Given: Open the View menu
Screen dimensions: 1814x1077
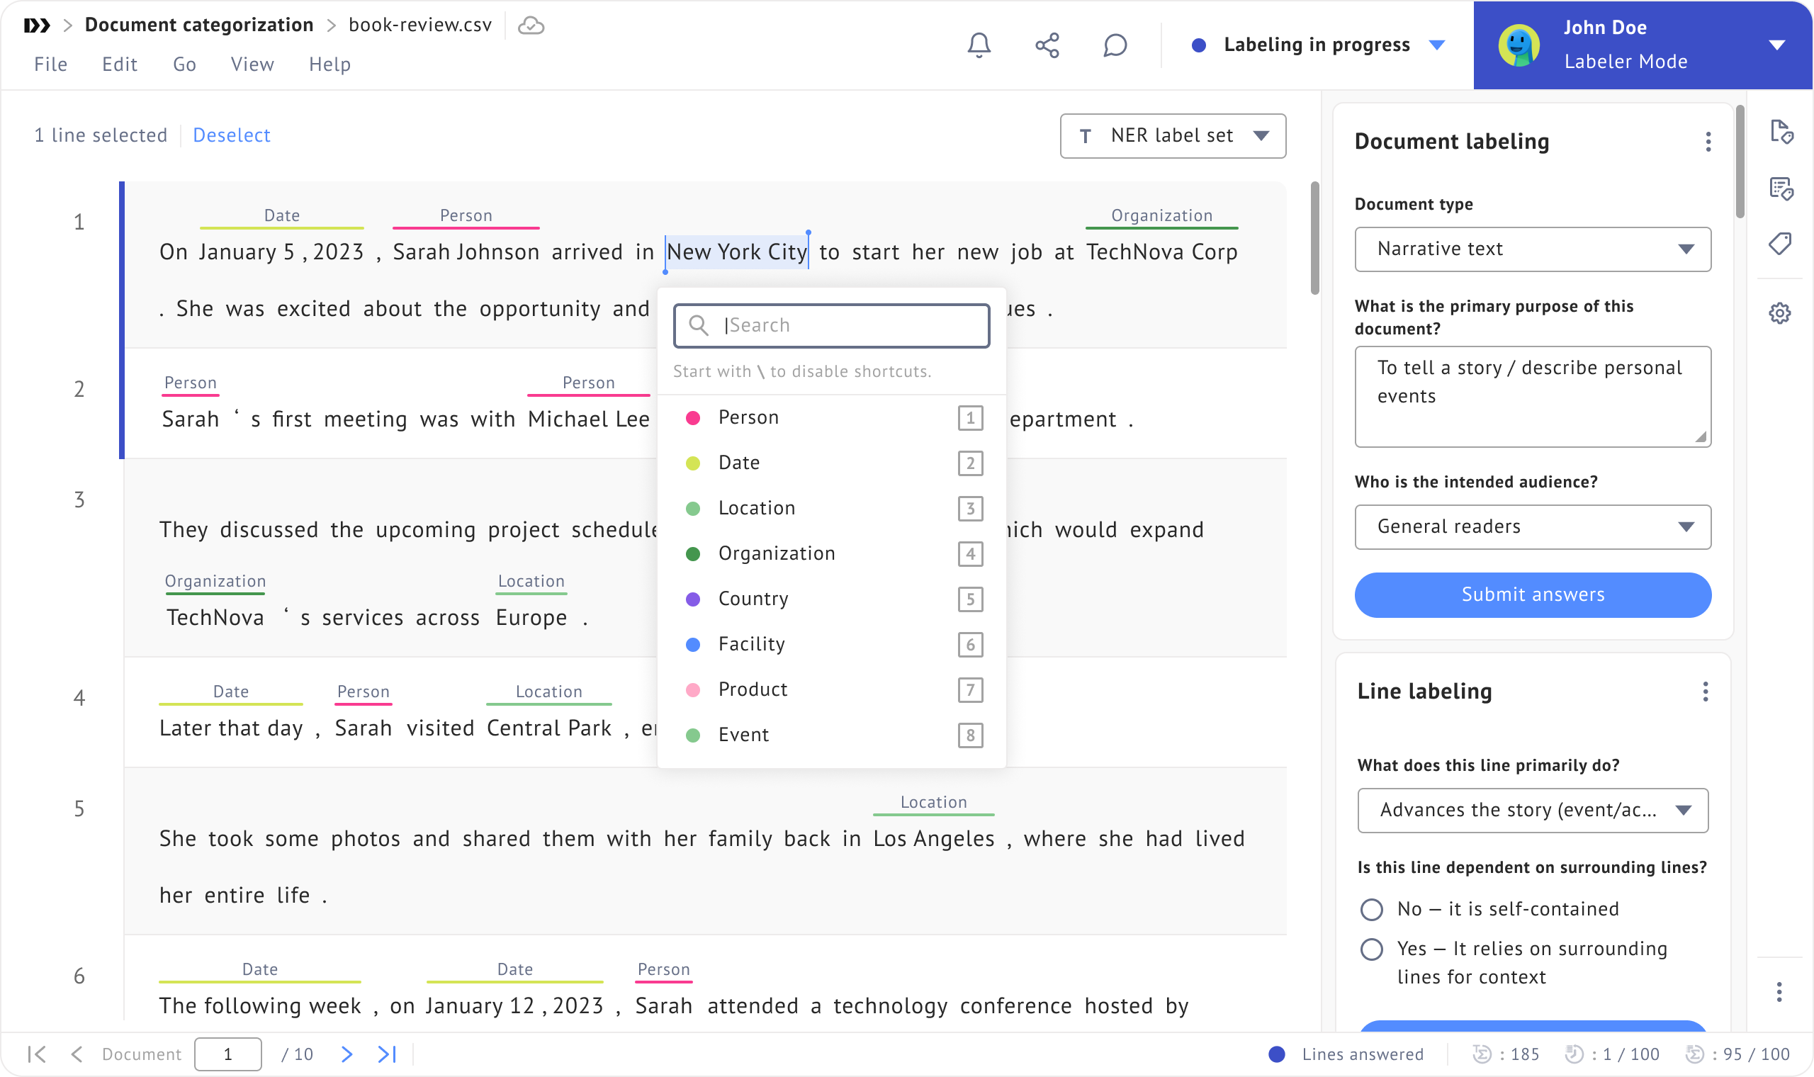Looking at the screenshot, I should pos(252,64).
